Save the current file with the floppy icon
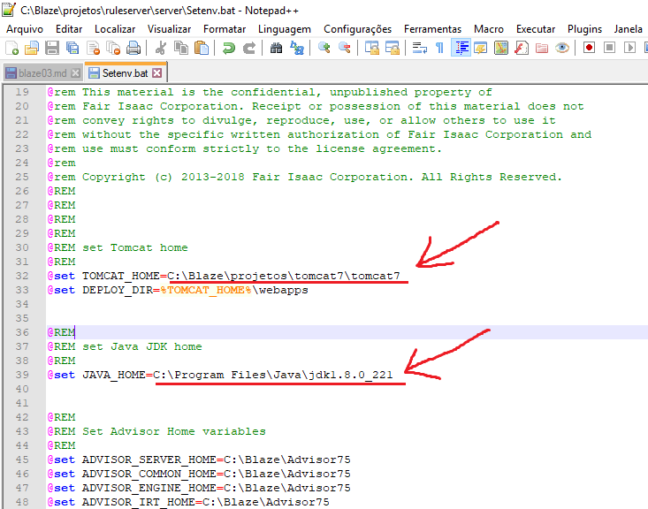Image resolution: width=648 pixels, height=509 pixels. click(52, 48)
